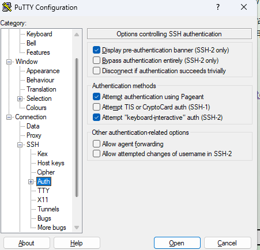Collapse the SSH tree node
This screenshot has height=250, width=260.
point(20,145)
